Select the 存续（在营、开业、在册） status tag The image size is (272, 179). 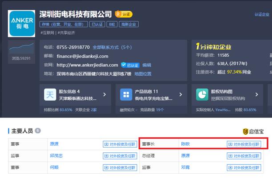point(64,24)
